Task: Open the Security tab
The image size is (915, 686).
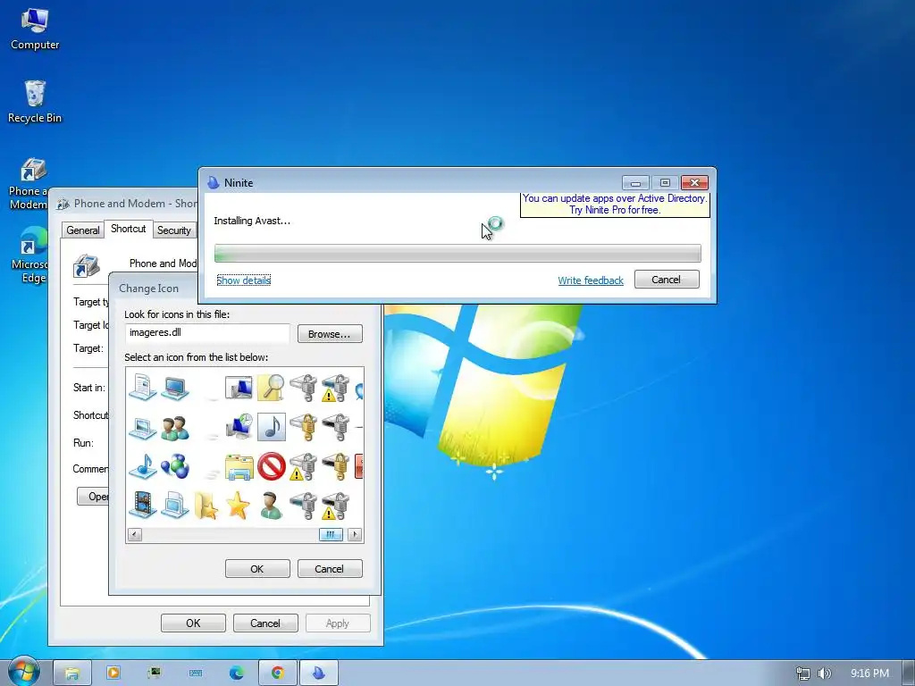Action: click(x=174, y=230)
